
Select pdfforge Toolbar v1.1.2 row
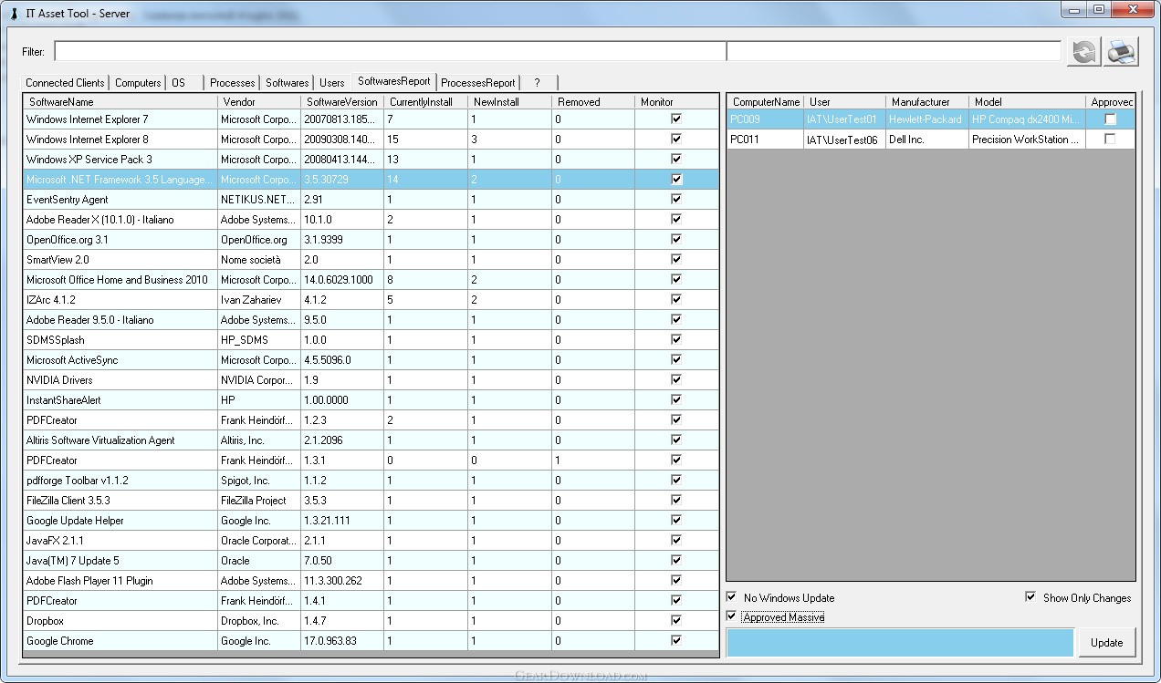point(371,481)
